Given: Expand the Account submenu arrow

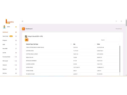Looking at the screenshot, I should click(x=14, y=65).
